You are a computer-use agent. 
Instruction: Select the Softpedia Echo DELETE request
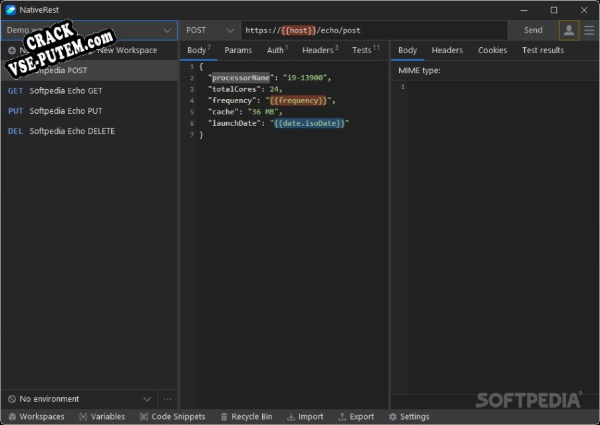(x=71, y=131)
